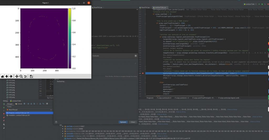Run analyseTube with the top toolbar play icon
The width and height of the screenshot is (269, 140).
(259, 4)
